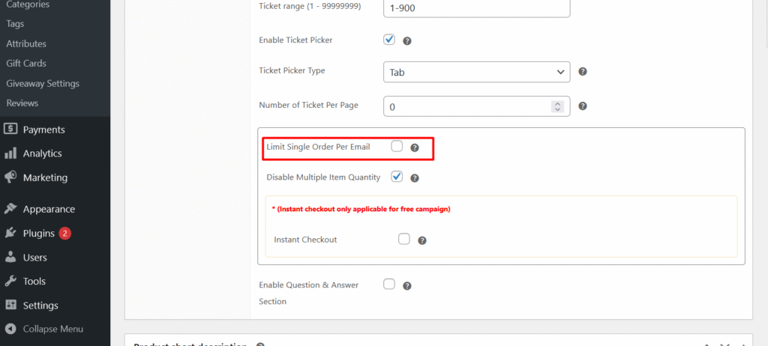Enable Limit Single Order Per Email
The height and width of the screenshot is (346, 768).
pos(397,147)
